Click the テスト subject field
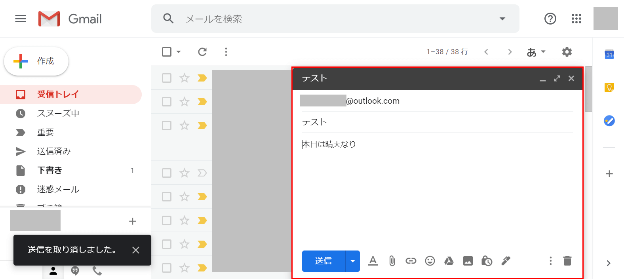This screenshot has height=279, width=624. click(437, 122)
